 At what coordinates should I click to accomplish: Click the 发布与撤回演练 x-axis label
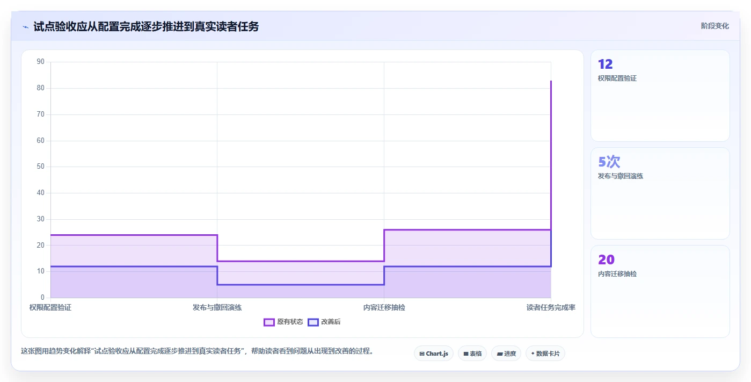point(217,308)
